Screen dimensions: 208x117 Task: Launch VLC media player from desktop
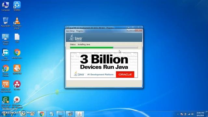pos(17,23)
